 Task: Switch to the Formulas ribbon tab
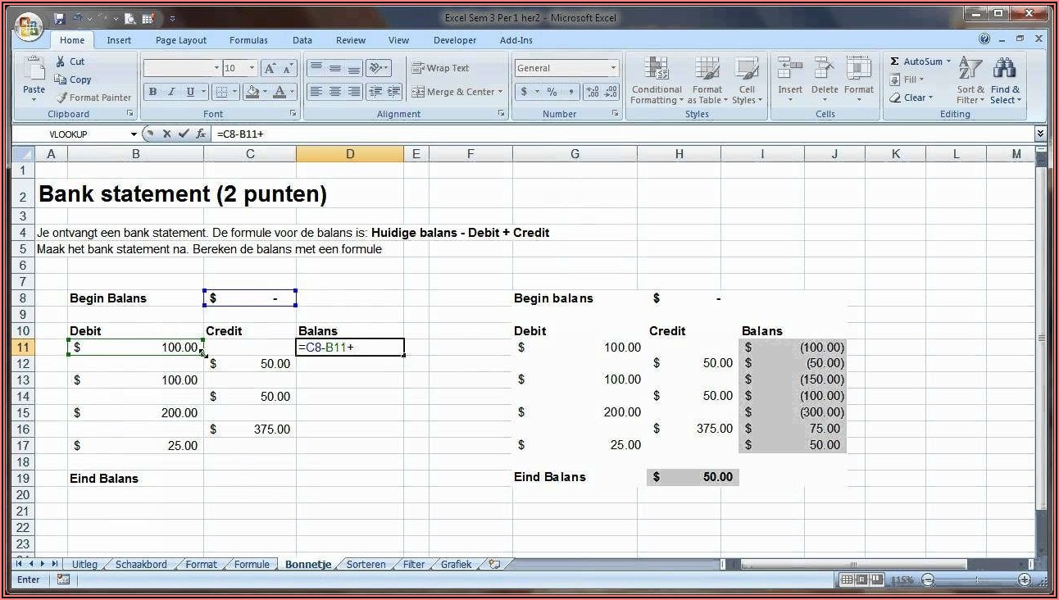click(x=248, y=40)
